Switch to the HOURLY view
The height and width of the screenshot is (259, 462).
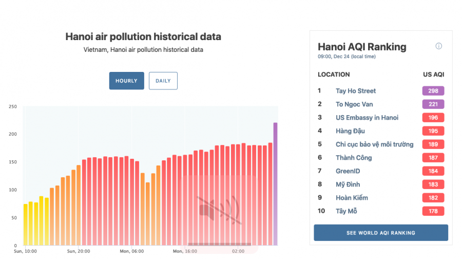click(127, 81)
